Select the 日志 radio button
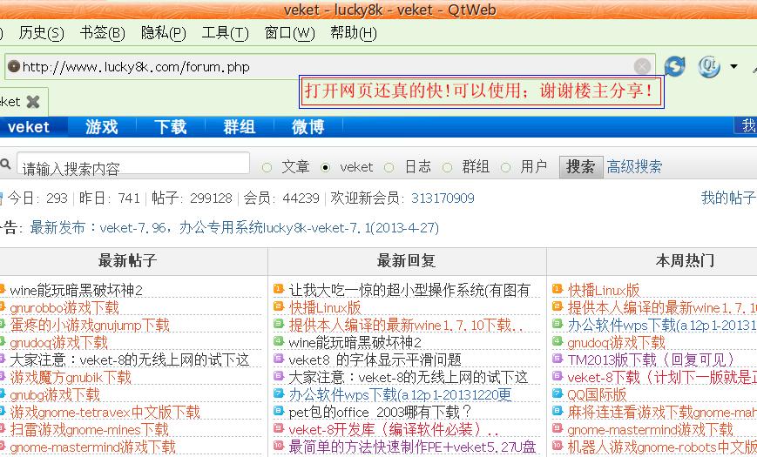Image resolution: width=757 pixels, height=457 pixels. pos(389,167)
